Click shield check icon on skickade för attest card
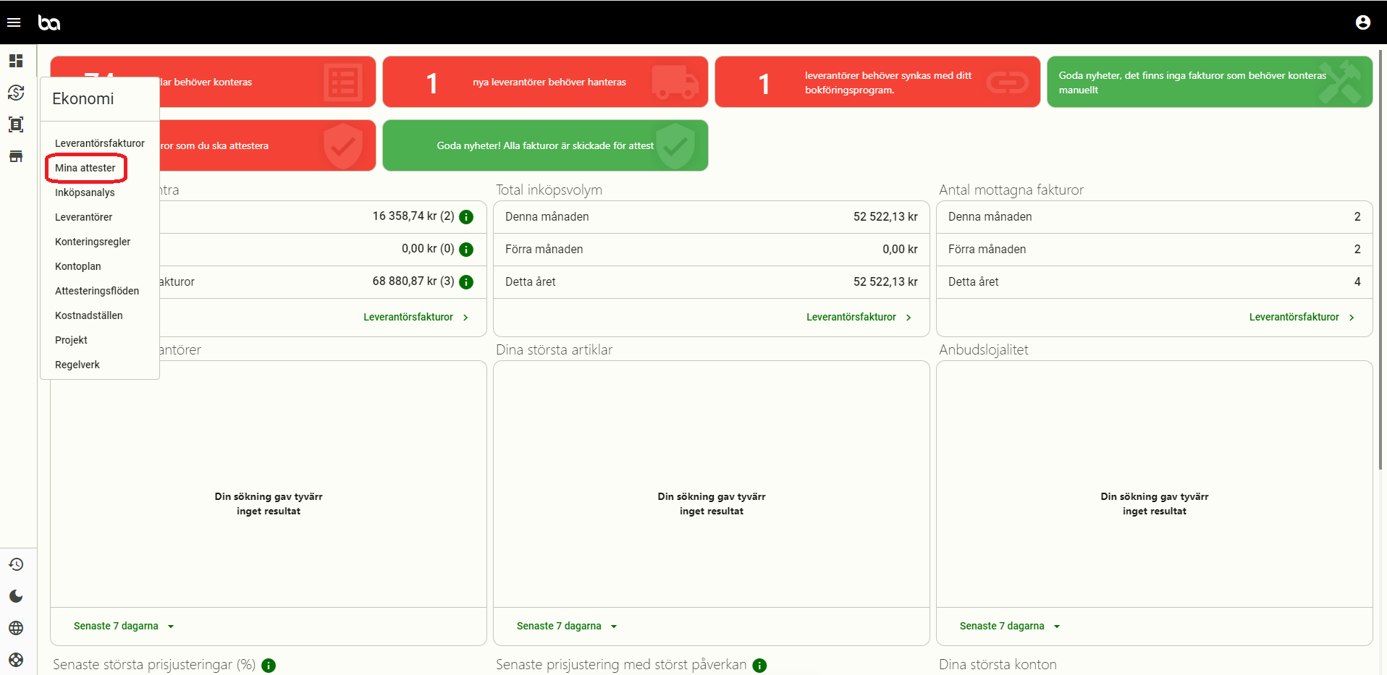 (x=675, y=145)
